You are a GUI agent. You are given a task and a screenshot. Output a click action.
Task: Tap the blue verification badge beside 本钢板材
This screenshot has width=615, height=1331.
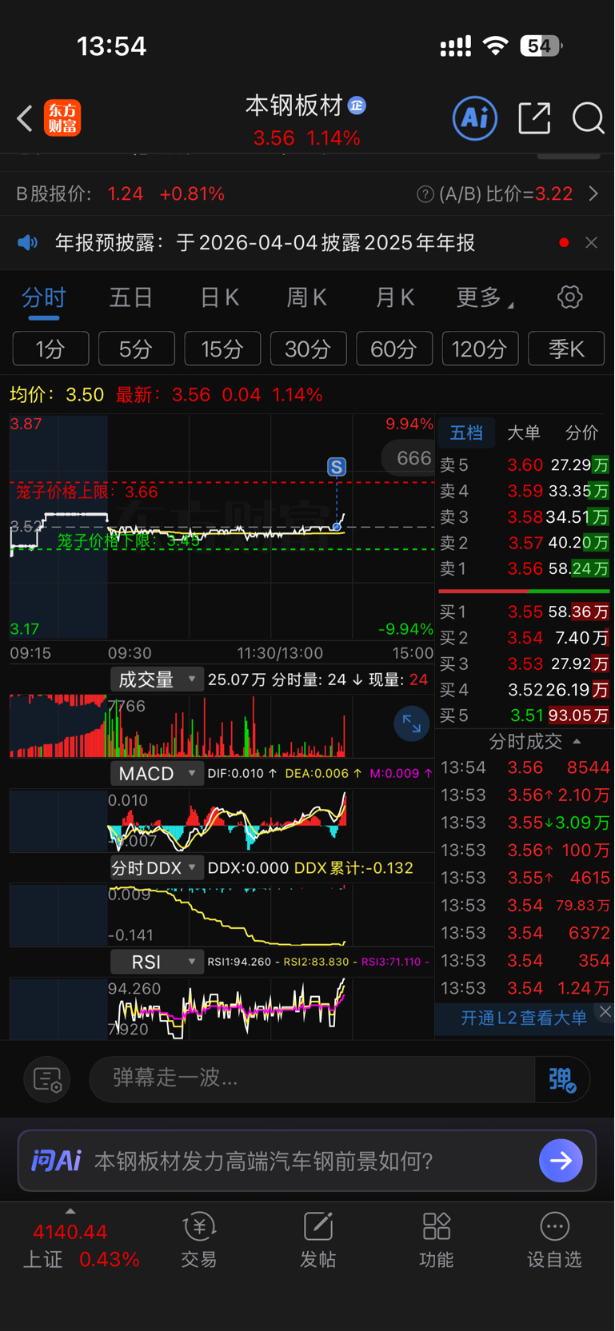357,106
